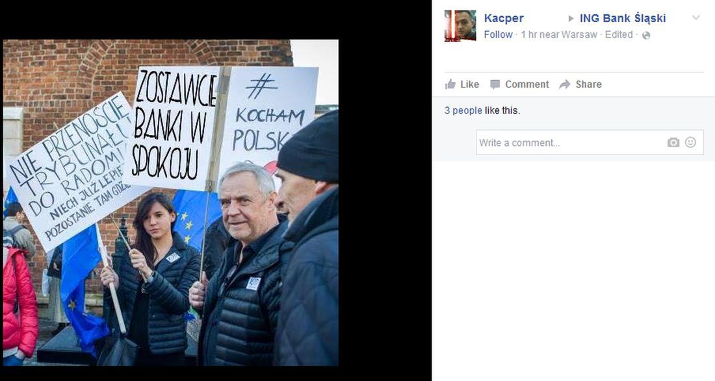Show the '3 people' who like this
The height and width of the screenshot is (381, 715).
(463, 110)
